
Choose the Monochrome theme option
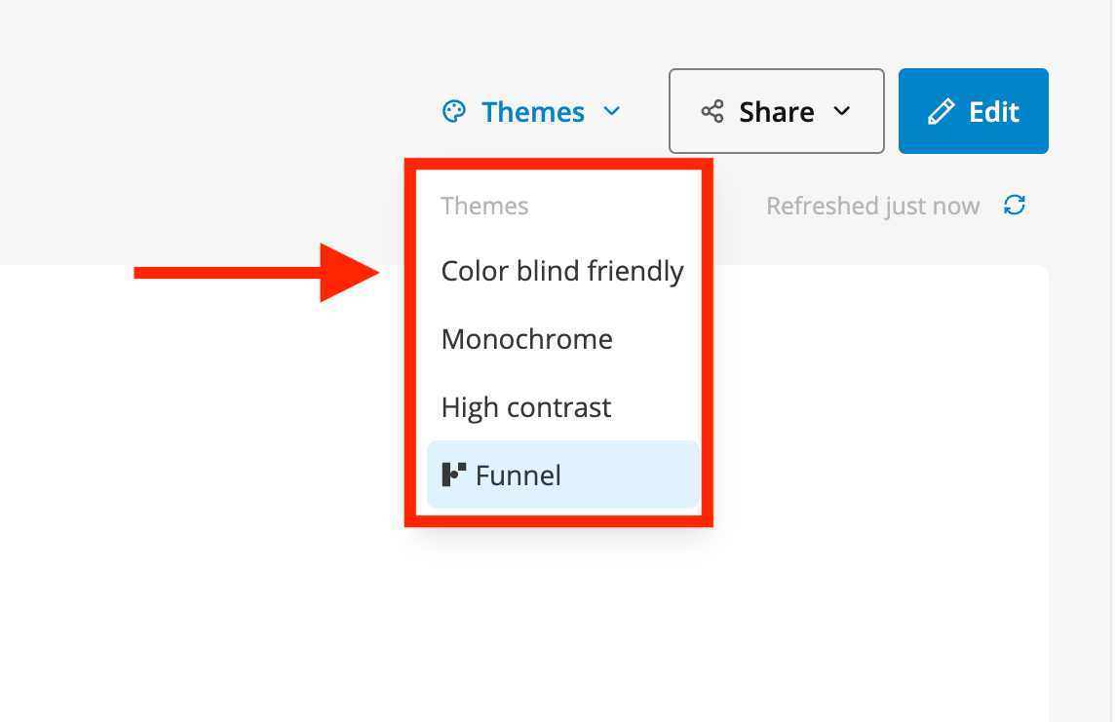[526, 339]
